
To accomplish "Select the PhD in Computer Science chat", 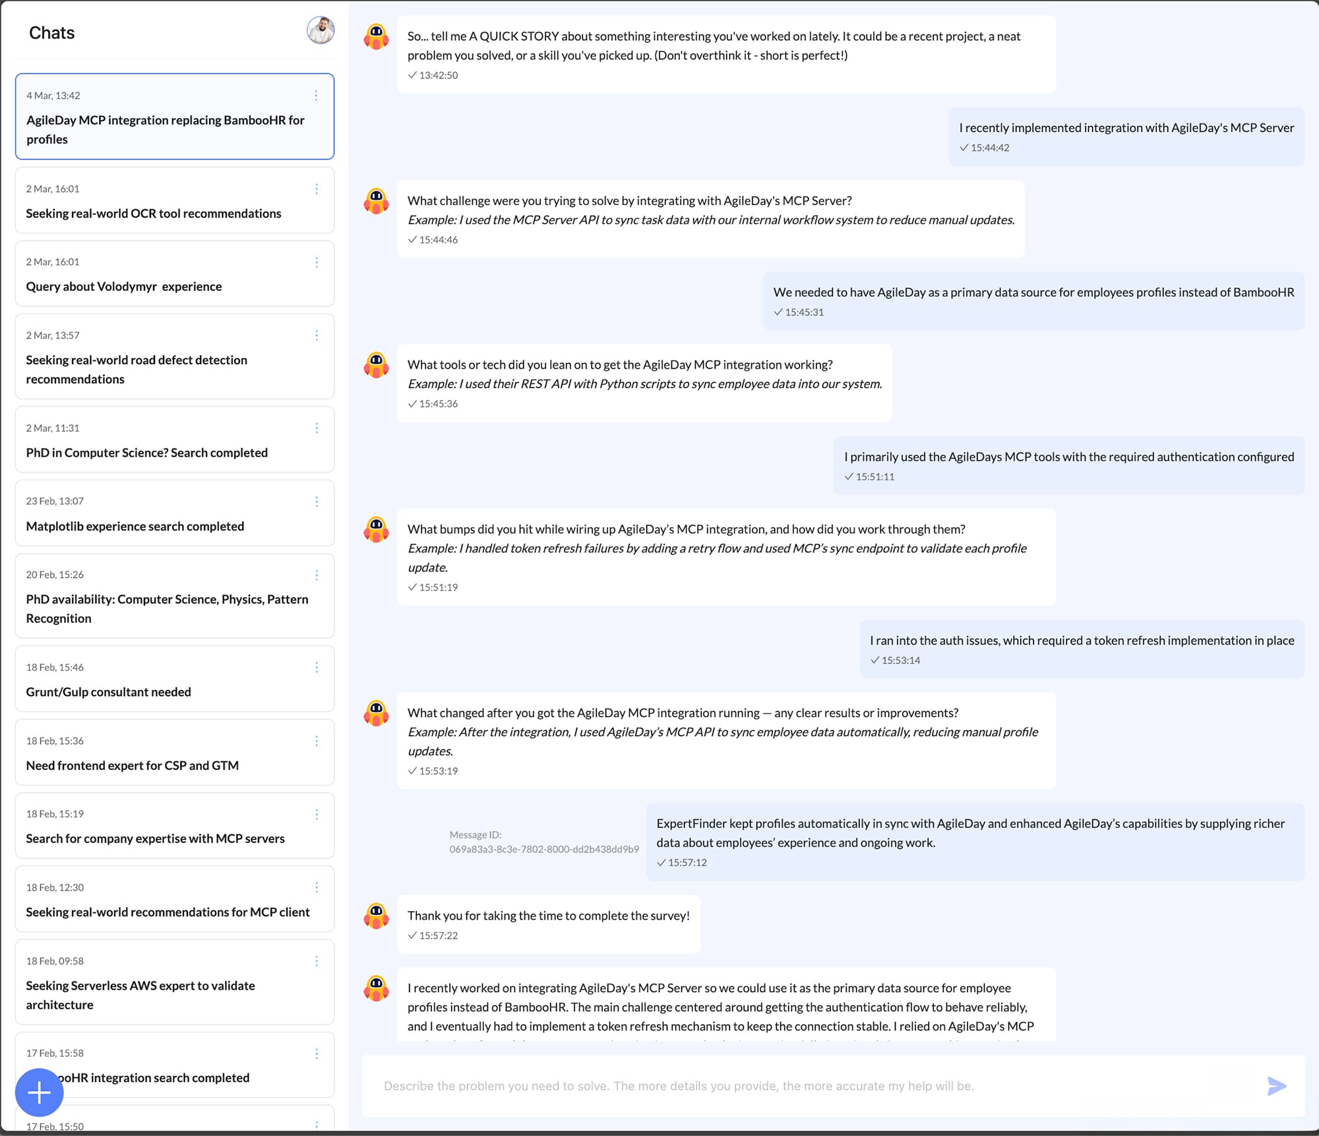I will 146,453.
